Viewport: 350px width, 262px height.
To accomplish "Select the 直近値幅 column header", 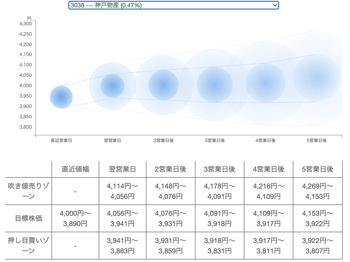I will pyautogui.click(x=75, y=169).
